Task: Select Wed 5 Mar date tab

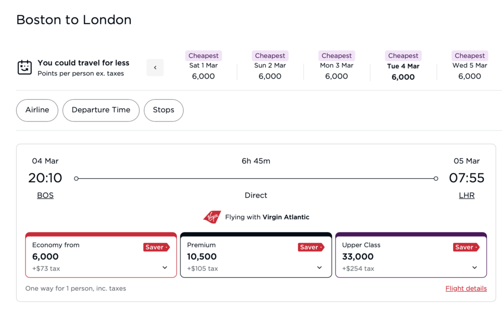Action: 470,66
